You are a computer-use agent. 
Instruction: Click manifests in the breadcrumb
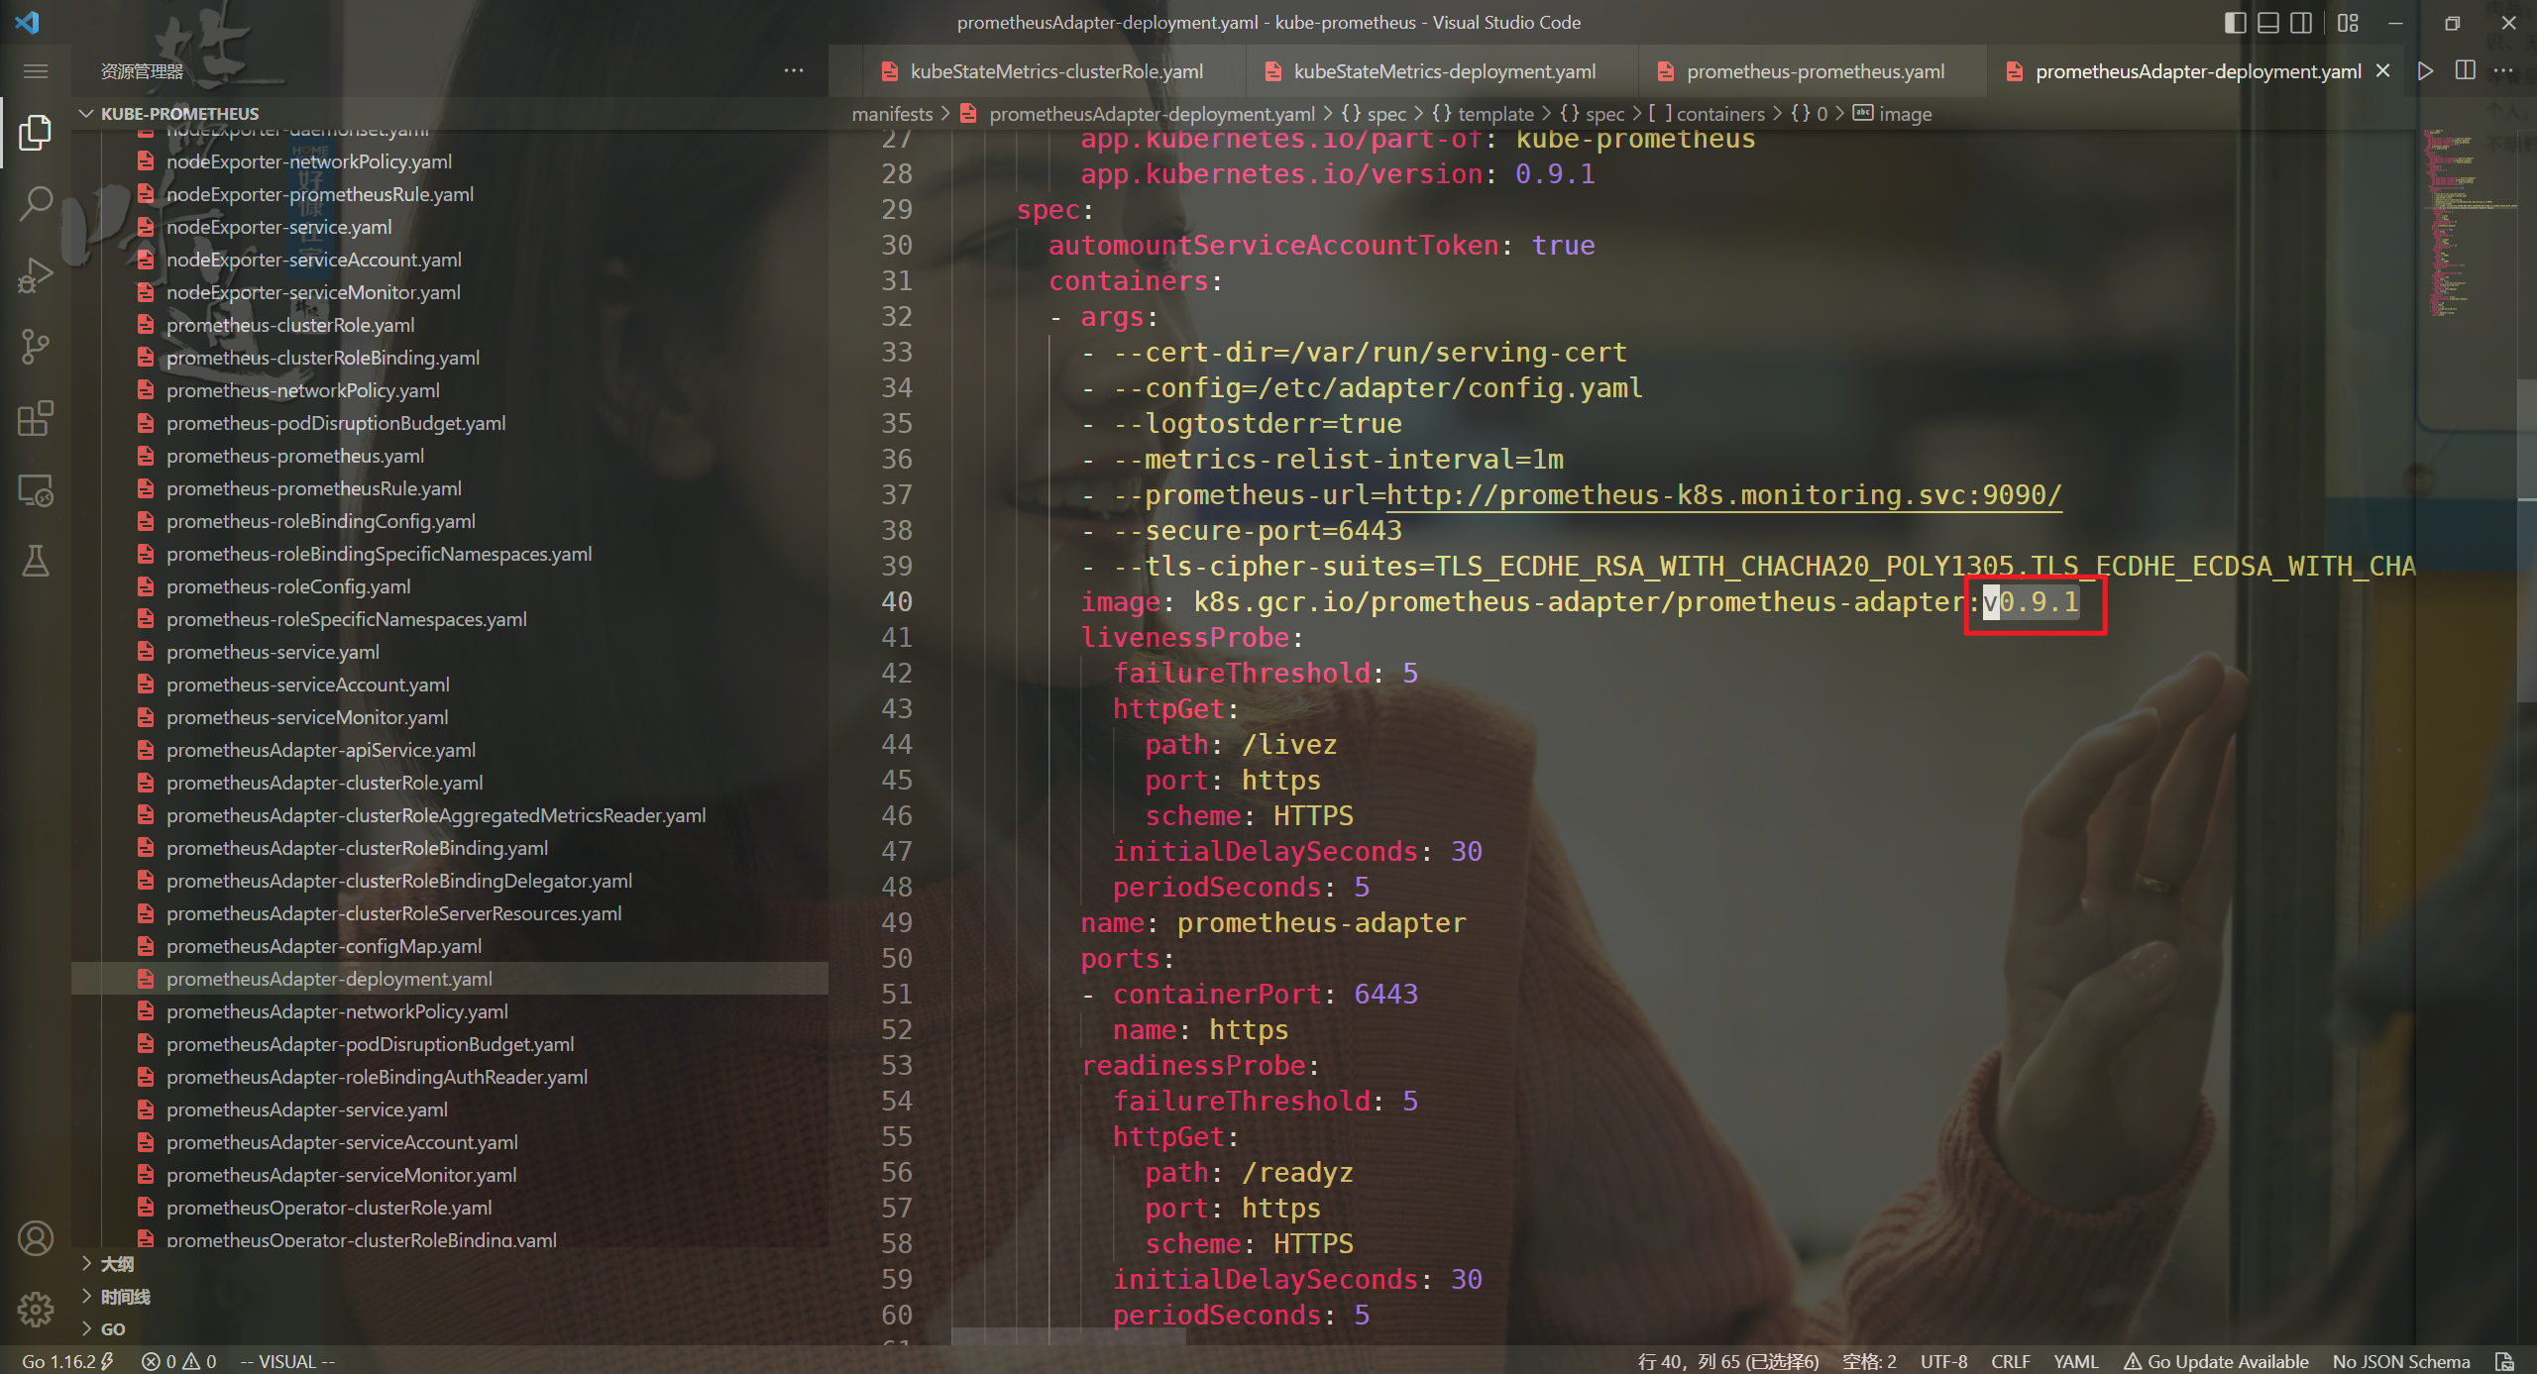(892, 114)
